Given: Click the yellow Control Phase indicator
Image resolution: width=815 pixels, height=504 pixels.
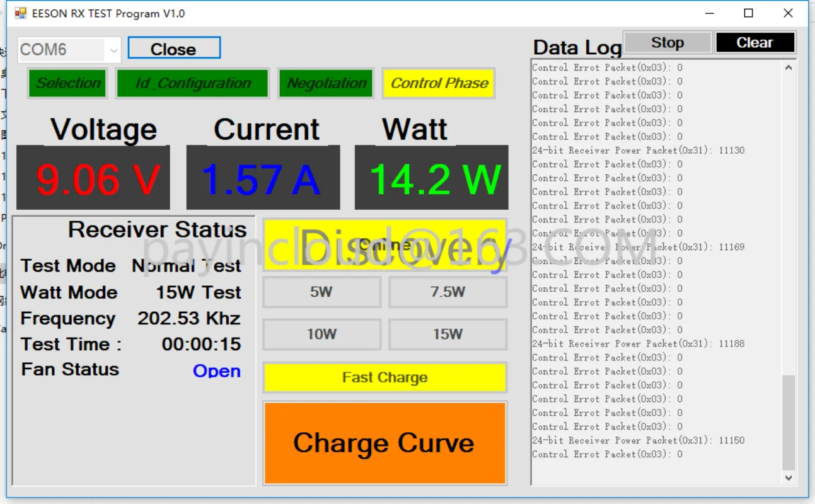Looking at the screenshot, I should coord(439,83).
